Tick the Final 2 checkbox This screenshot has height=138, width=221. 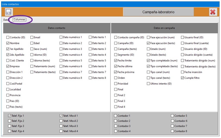point(116,95)
